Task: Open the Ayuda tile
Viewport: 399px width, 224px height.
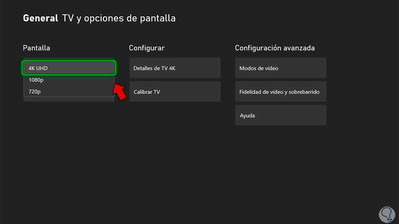Action: [x=281, y=115]
